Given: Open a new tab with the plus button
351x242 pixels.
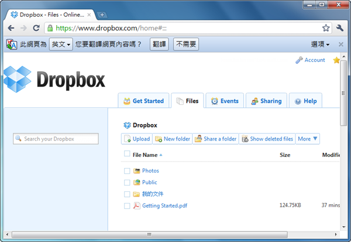Looking at the screenshot, I should [102, 15].
